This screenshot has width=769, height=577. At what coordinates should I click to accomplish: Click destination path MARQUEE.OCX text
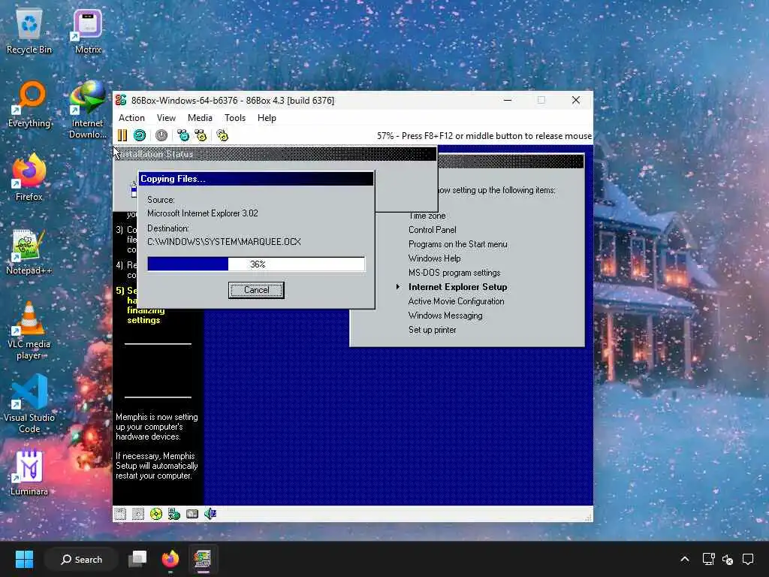click(x=224, y=242)
